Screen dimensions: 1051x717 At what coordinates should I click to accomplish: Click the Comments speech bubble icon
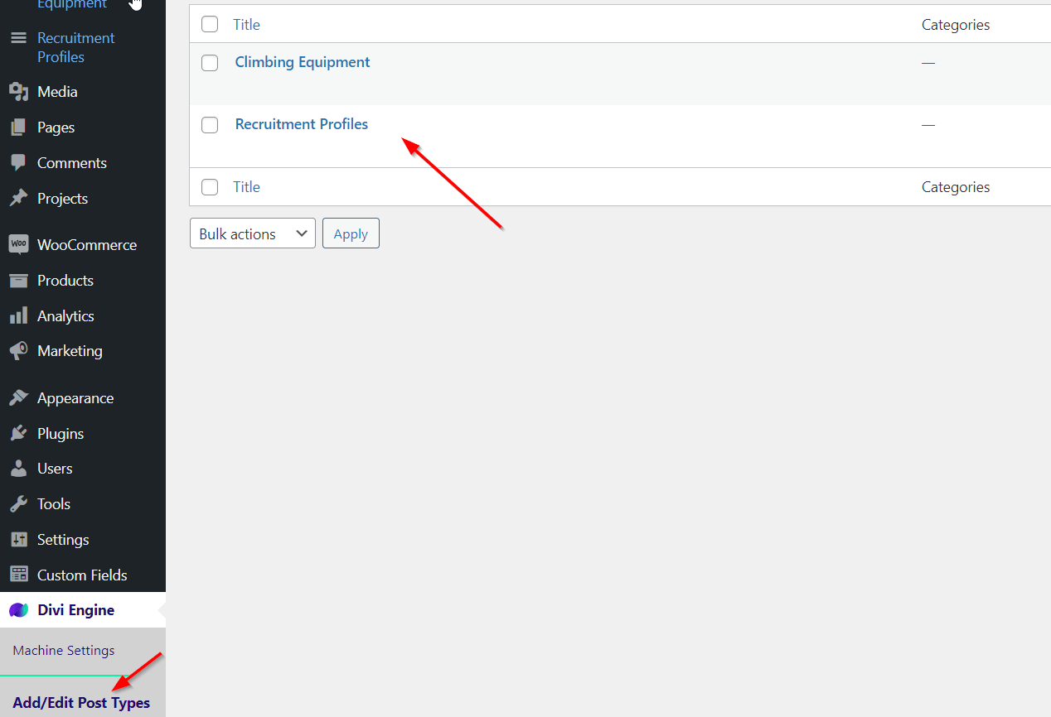(18, 163)
